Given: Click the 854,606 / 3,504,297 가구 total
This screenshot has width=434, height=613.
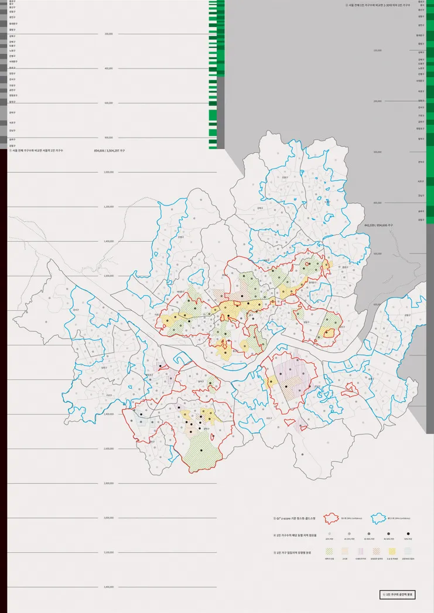Looking at the screenshot, I should [x=110, y=150].
